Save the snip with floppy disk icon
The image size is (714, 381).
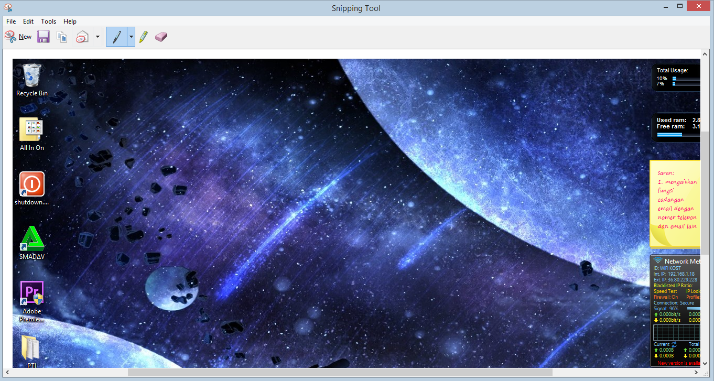pos(43,37)
